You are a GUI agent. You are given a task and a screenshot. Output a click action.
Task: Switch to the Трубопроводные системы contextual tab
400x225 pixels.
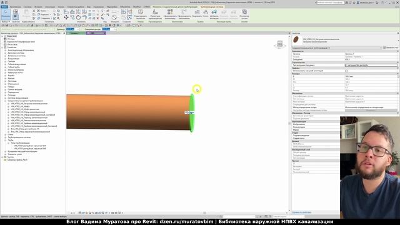tap(212, 7)
